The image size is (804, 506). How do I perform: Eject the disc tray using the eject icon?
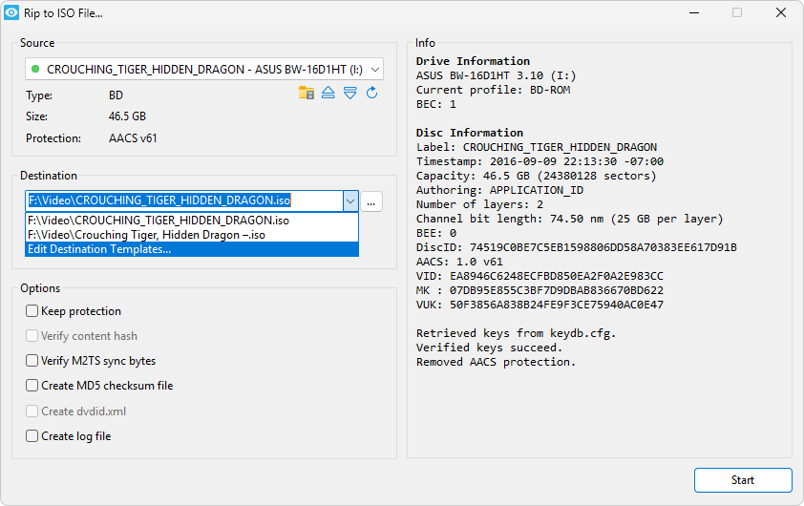328,93
